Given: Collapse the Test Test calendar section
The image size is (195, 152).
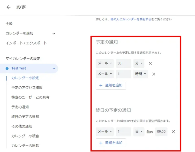Looking at the screenshot, I should (x=54, y=69).
